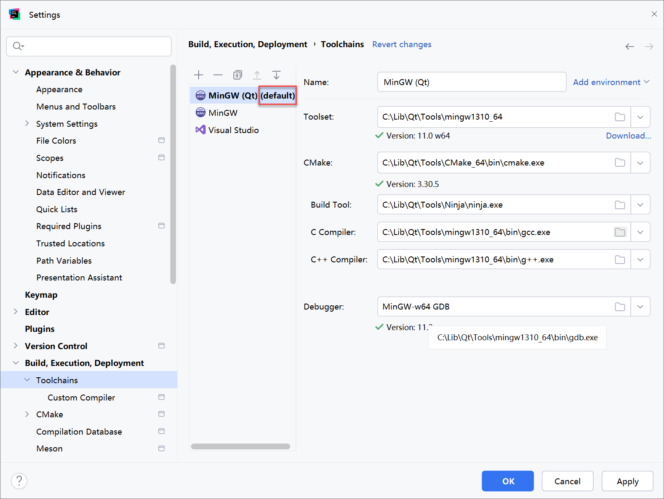Expand the Editor section
Screen dimensions: 664x499
[x=16, y=312]
